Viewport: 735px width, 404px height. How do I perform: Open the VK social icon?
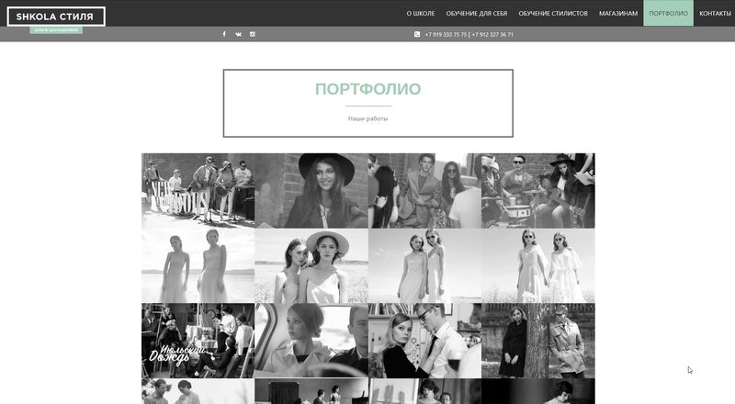[238, 34]
